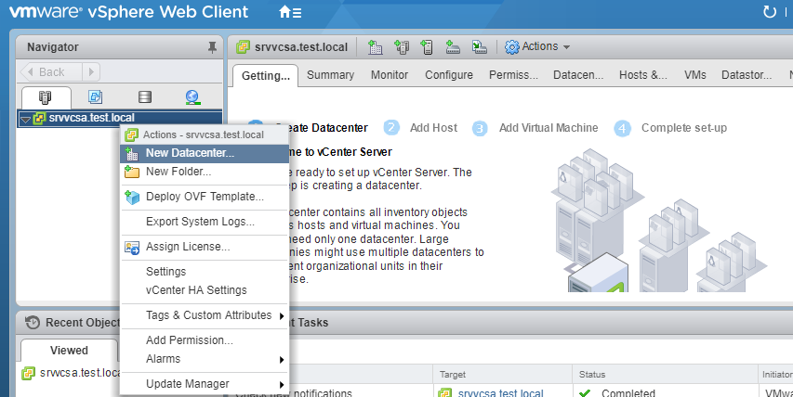Click the third toolbar server icon
This screenshot has width=793, height=397.
pos(427,47)
